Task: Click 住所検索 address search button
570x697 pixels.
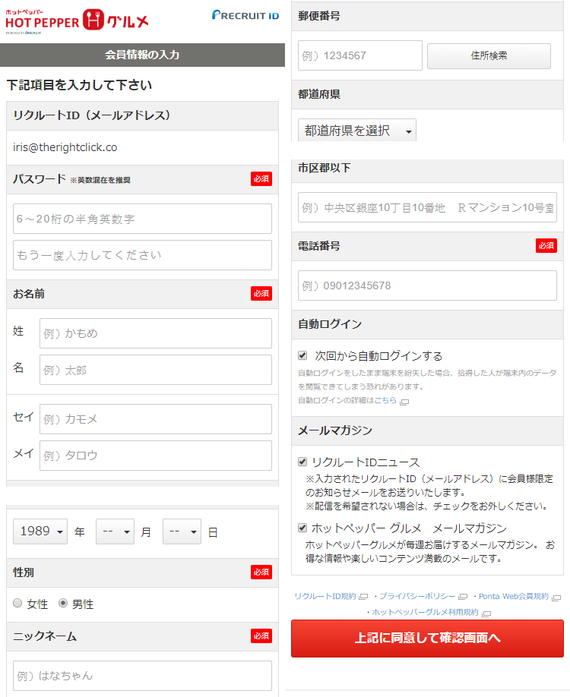Action: click(x=489, y=55)
